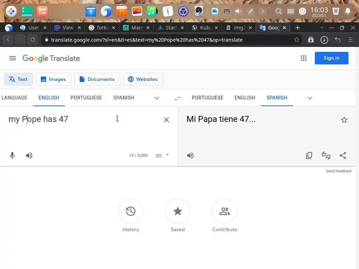Switch to Images translation
359x269 pixels.
(54, 79)
